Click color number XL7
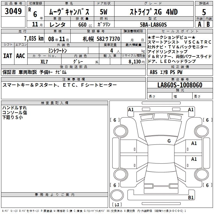The image size is (214, 214). (44, 62)
